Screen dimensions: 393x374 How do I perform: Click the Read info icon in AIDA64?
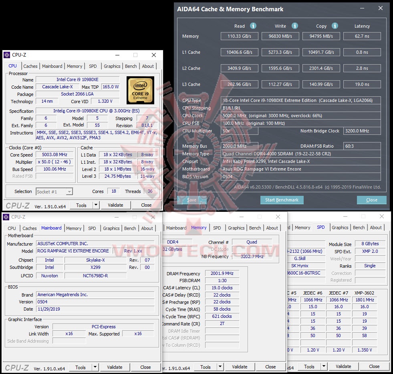[x=253, y=26]
